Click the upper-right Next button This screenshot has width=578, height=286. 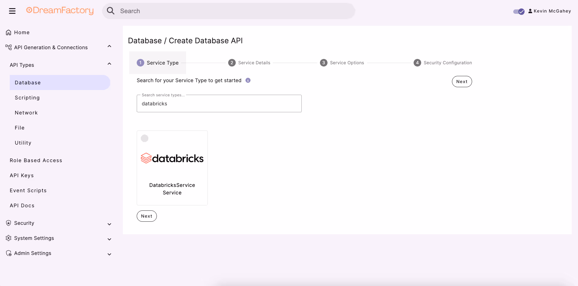[x=462, y=82]
